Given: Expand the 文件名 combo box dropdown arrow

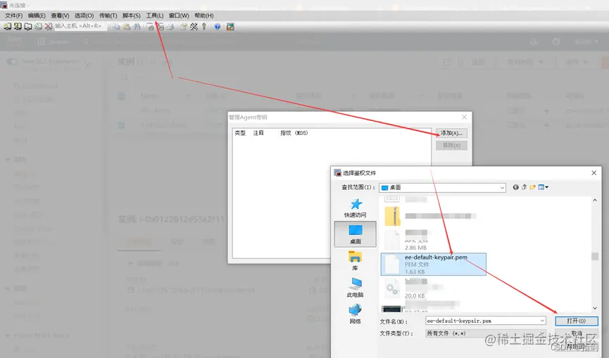Looking at the screenshot, I should pyautogui.click(x=542, y=321).
